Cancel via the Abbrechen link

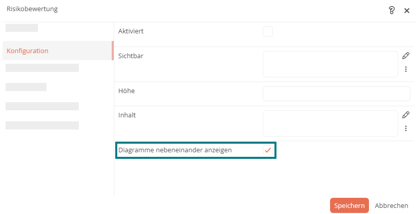[392, 205]
